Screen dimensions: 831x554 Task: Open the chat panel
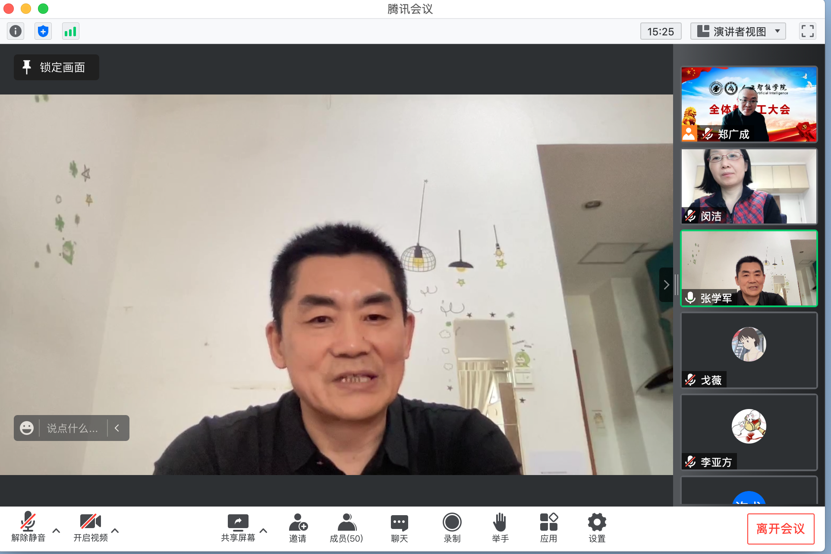pyautogui.click(x=399, y=528)
